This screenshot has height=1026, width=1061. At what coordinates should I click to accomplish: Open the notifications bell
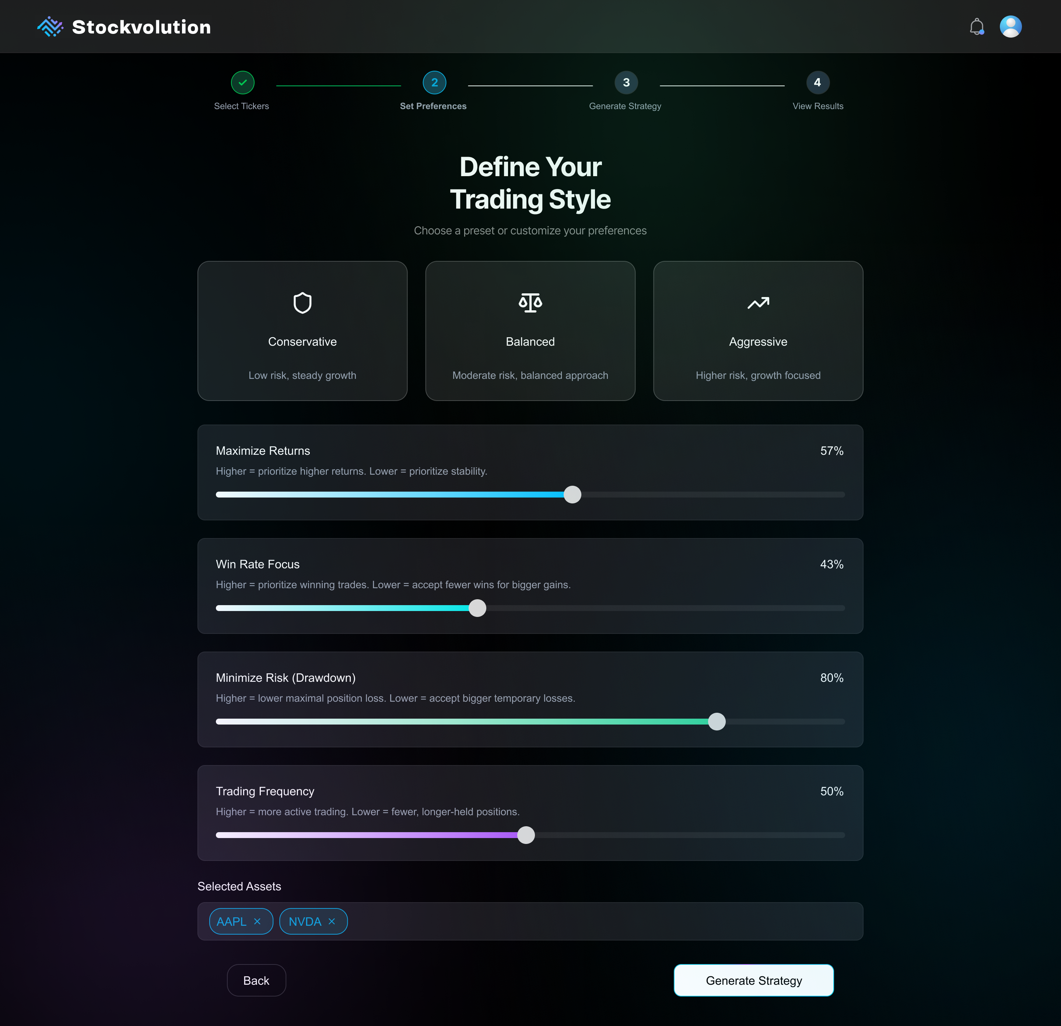(x=977, y=27)
